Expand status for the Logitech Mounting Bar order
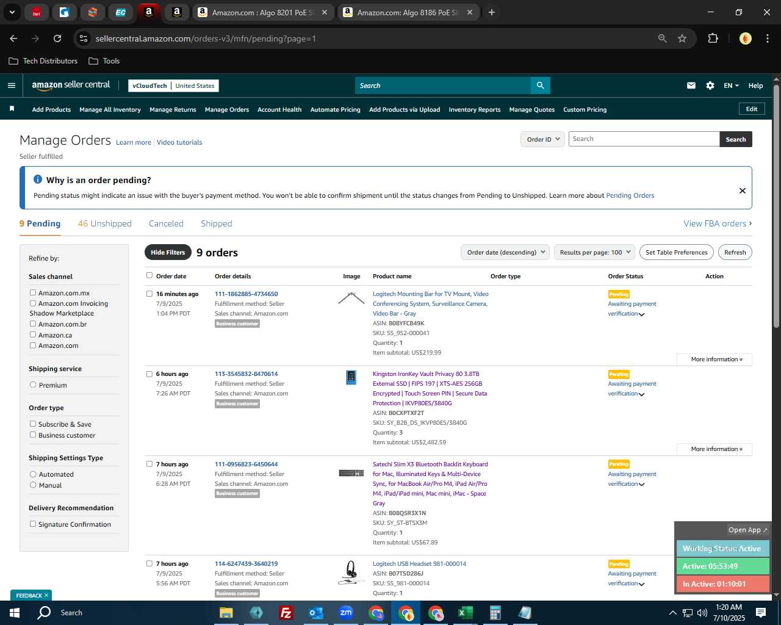Screen dimensions: 781x625 641,314
